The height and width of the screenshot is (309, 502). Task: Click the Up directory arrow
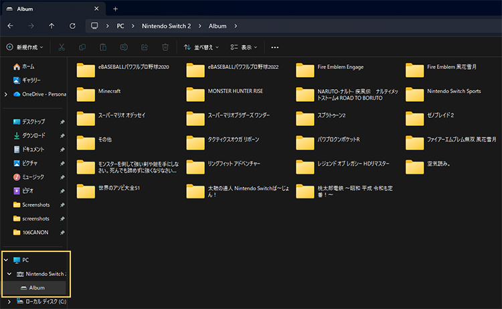tap(52, 26)
